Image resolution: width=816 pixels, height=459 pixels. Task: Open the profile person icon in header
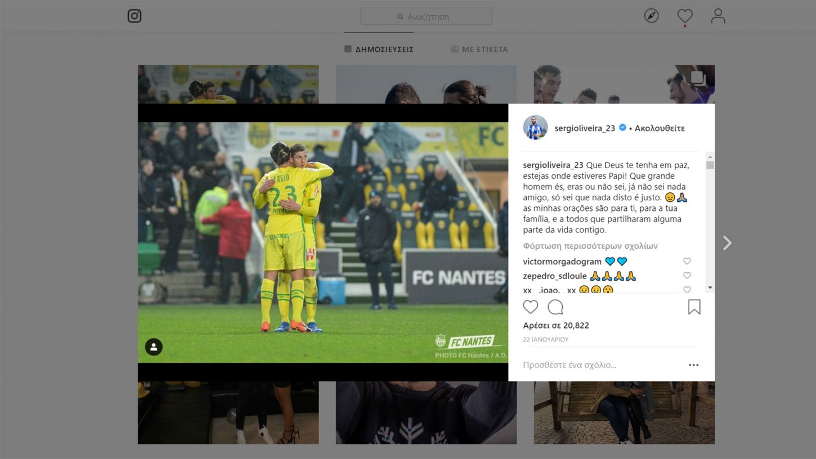[x=718, y=16]
